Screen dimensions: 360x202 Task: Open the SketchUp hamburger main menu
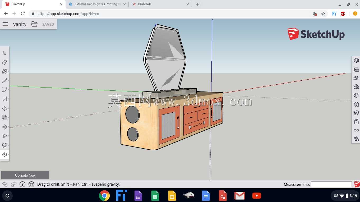5,24
